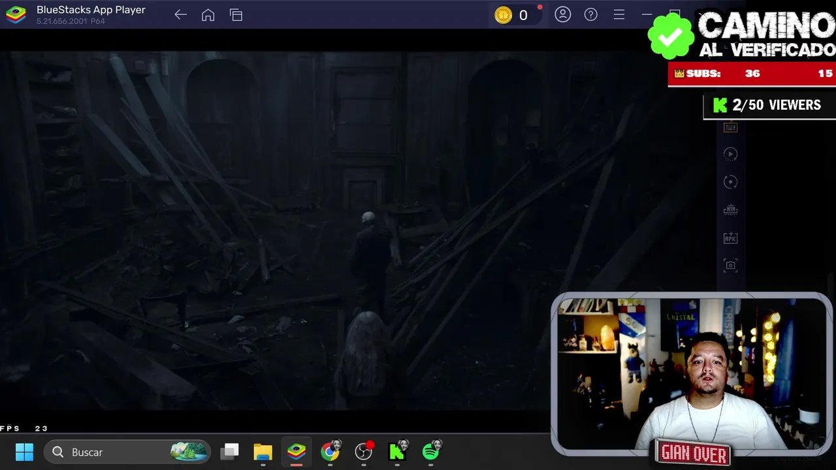This screenshot has width=836, height=470.
Task: Click the BlueStacks logo in title bar
Action: pos(16,15)
